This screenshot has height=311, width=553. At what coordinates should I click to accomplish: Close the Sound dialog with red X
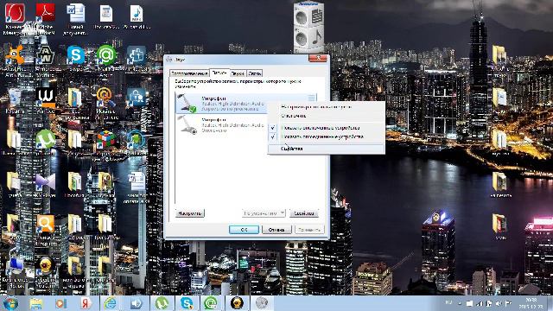click(x=318, y=58)
